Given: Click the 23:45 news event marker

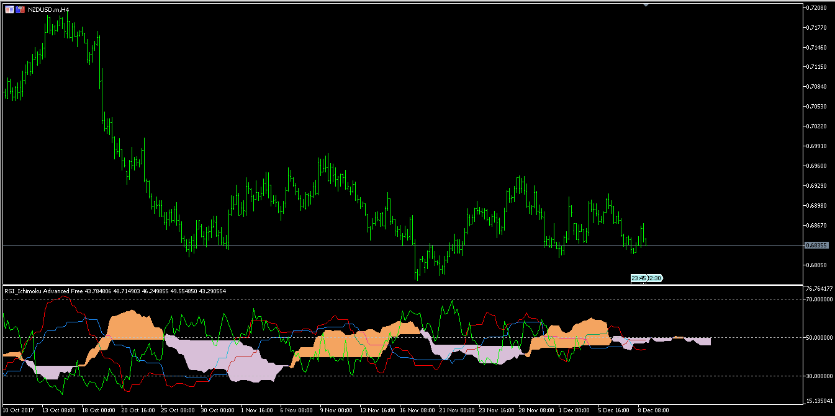Looking at the screenshot, I should click(639, 278).
